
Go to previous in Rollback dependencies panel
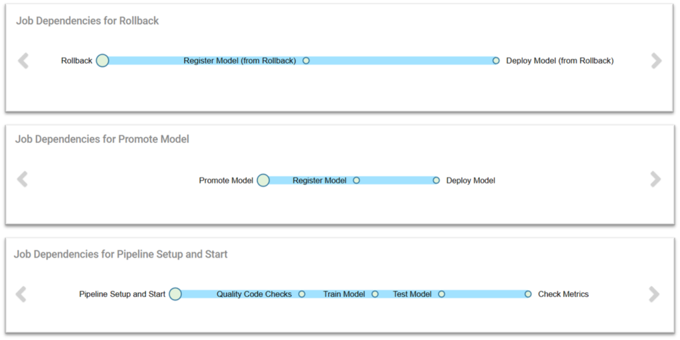[x=23, y=61]
